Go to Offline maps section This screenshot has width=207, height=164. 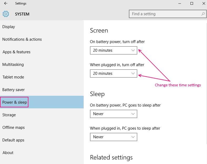coord(42,128)
